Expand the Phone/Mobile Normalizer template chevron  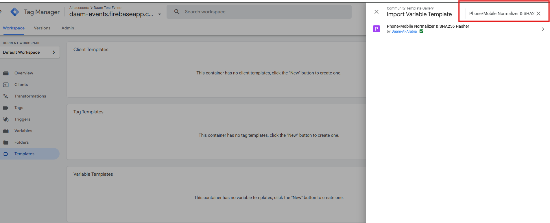coord(543,29)
